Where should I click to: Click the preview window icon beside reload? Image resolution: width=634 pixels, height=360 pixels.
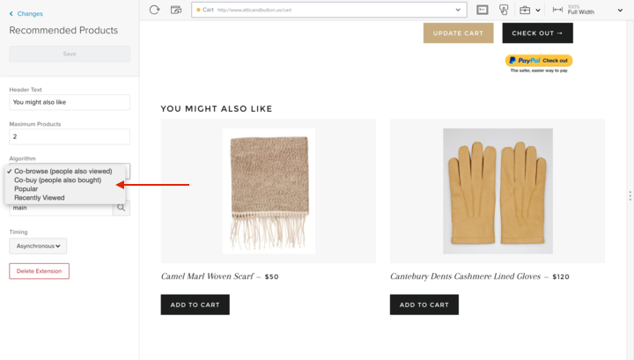(x=176, y=10)
